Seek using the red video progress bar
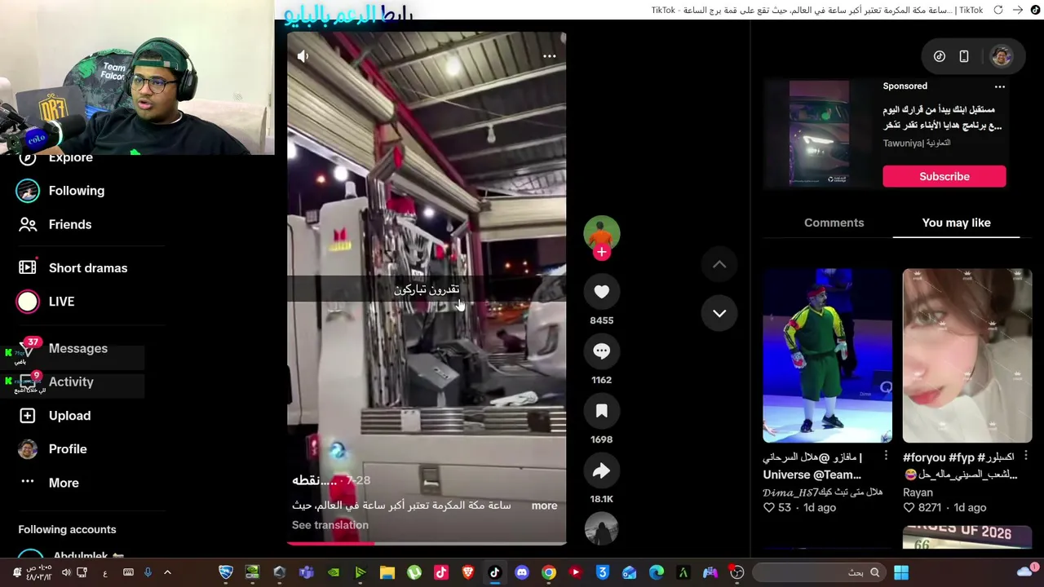 [426, 542]
